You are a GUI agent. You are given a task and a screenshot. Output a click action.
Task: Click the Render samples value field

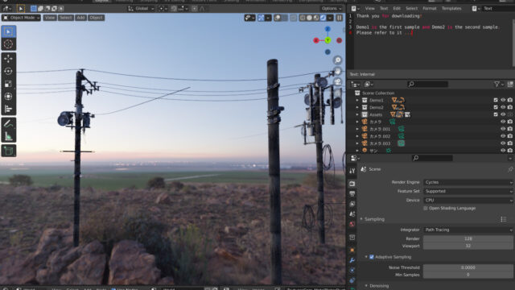468,238
